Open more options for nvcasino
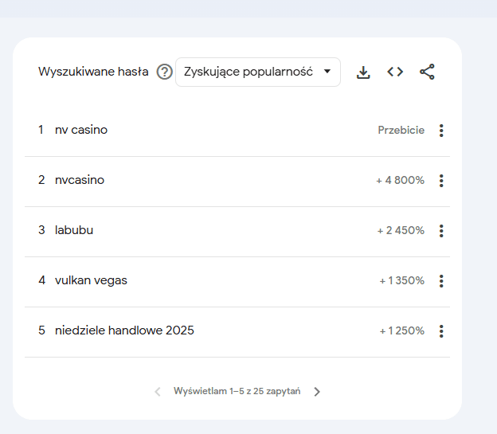497x434 pixels. point(441,181)
